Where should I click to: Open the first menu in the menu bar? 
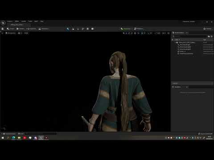[10, 21]
